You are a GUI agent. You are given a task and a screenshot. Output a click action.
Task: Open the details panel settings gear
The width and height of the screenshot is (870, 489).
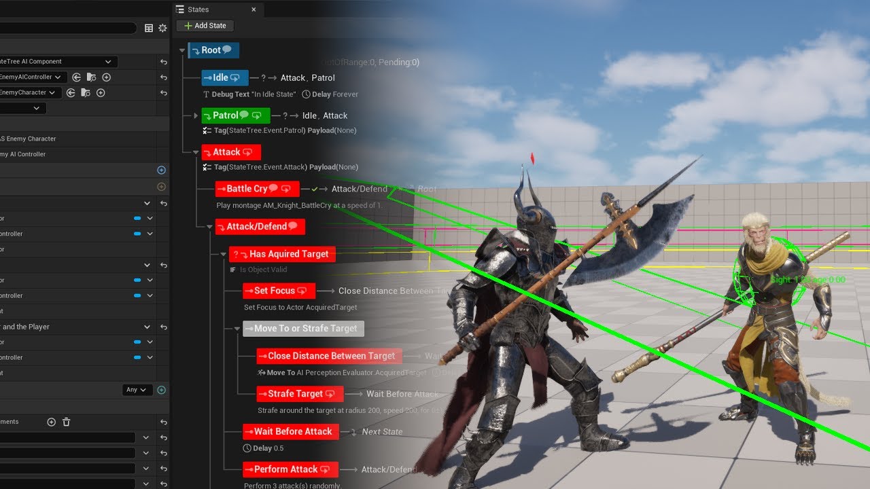coord(162,28)
